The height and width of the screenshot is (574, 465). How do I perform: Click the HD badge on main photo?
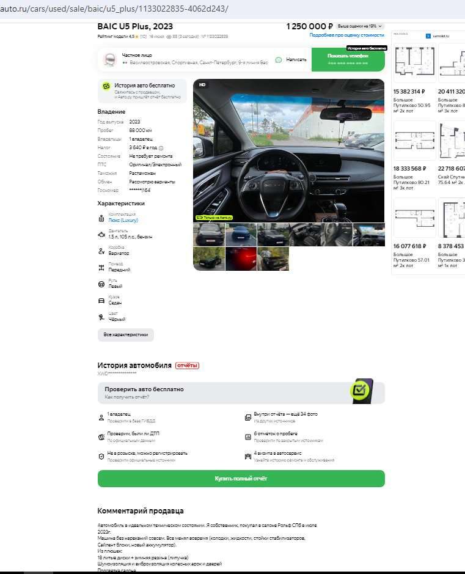pos(202,84)
